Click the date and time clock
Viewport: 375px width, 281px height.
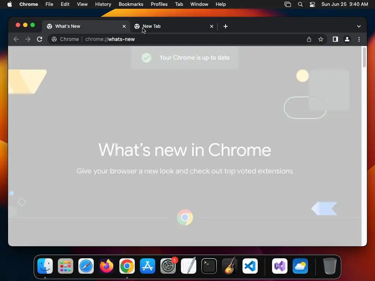345,4
